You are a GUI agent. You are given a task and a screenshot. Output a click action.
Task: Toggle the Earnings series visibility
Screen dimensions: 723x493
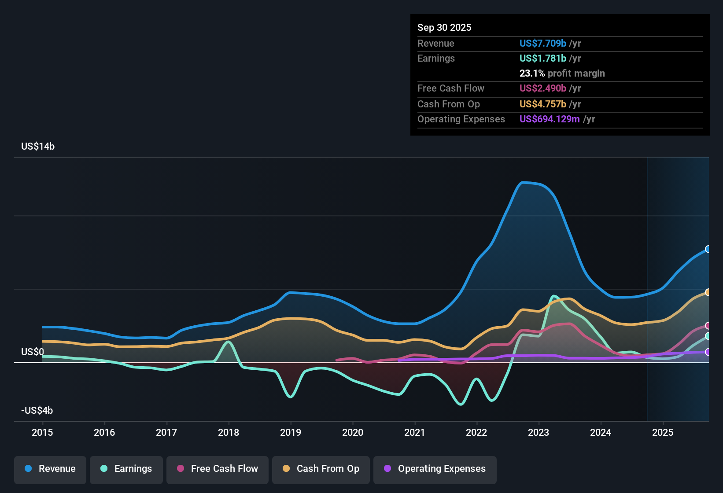(x=126, y=469)
